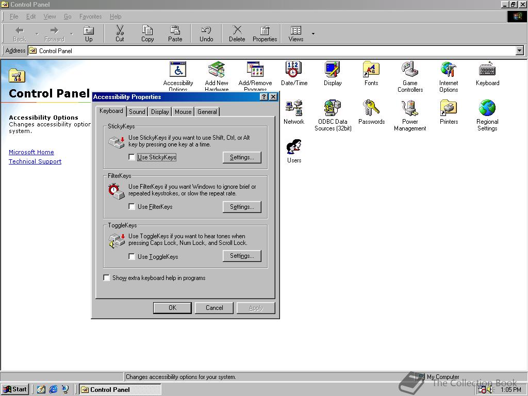This screenshot has width=528, height=396.
Task: Open ToggleKeys Settings button
Action: tap(242, 256)
